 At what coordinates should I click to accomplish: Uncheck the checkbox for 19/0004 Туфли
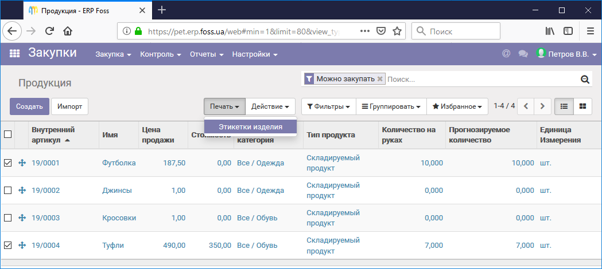(7, 246)
